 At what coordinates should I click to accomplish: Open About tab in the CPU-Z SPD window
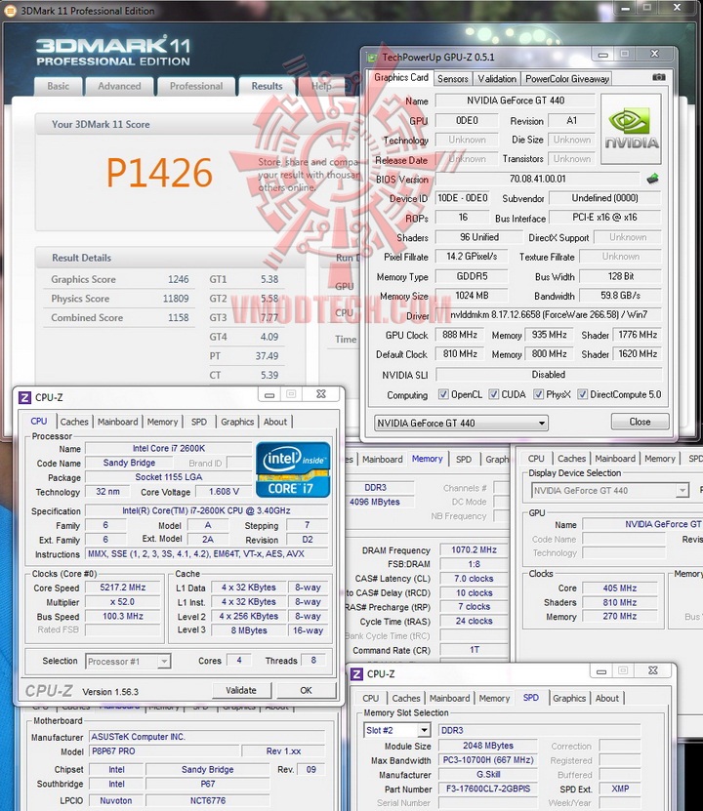point(606,698)
